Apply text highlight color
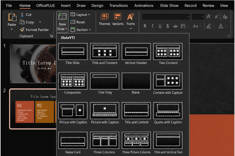Image resolution: width=235 pixels, height=156 pixels. (209, 26)
